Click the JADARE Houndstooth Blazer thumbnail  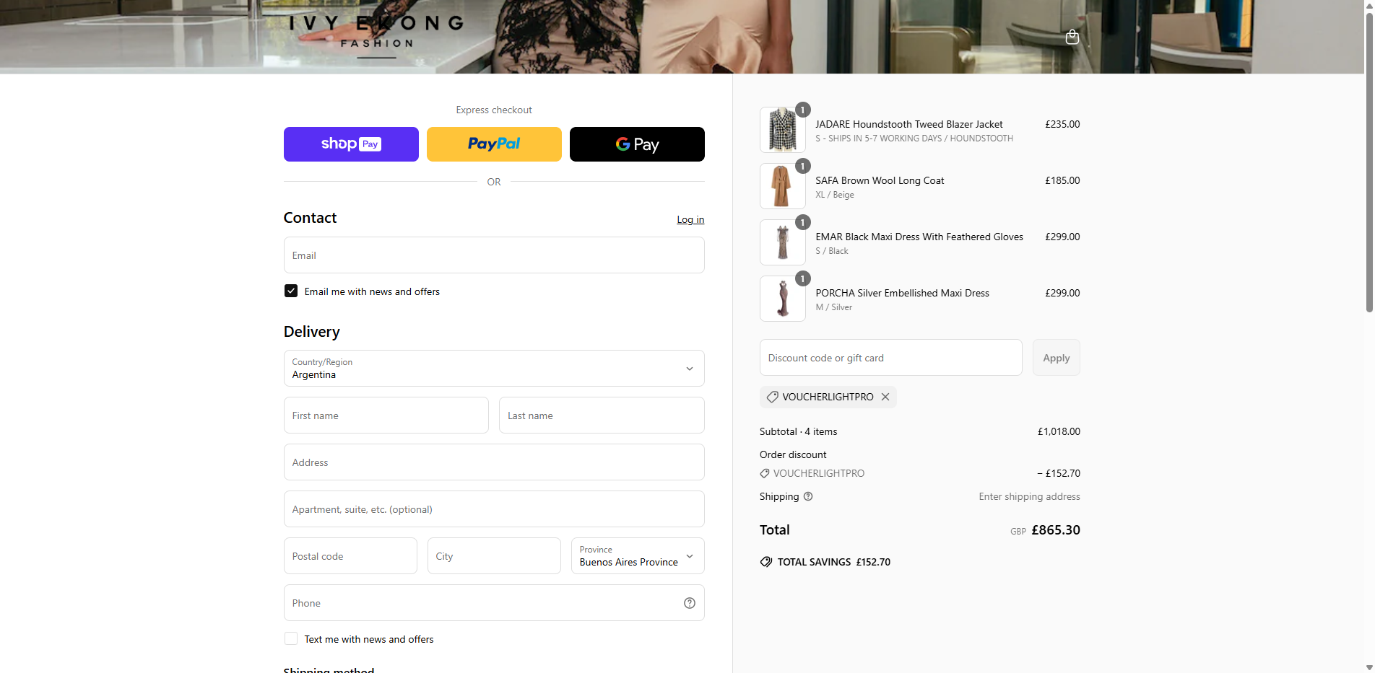coord(783,130)
